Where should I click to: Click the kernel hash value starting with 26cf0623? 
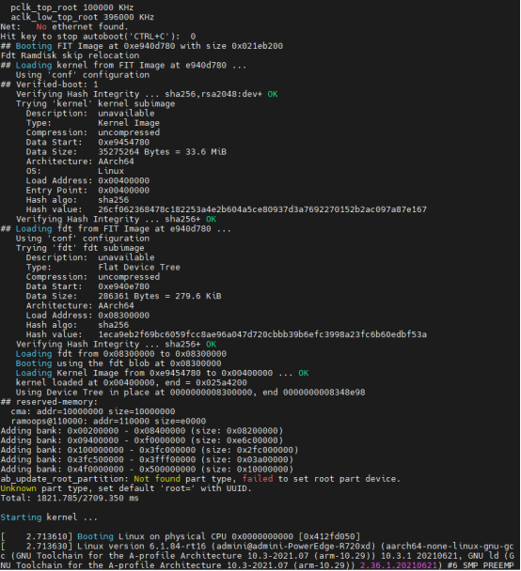(262, 209)
